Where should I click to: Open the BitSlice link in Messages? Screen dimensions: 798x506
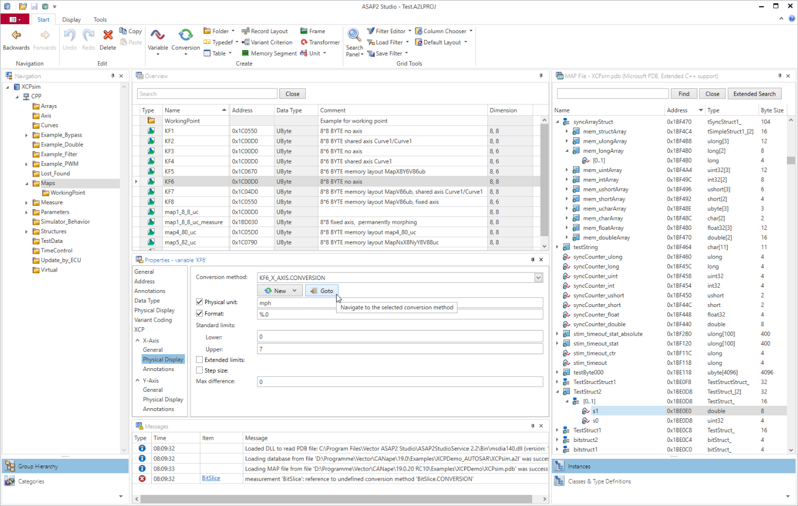[211, 478]
